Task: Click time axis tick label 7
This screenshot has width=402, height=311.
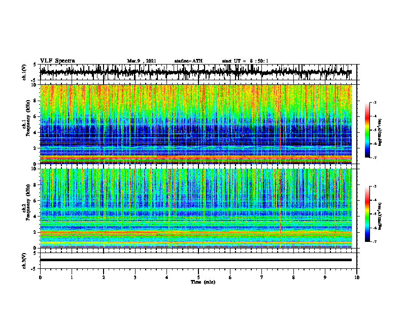Action: tap(262, 277)
